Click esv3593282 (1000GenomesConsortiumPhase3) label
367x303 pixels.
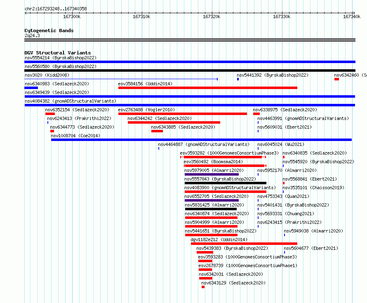tap(229, 153)
